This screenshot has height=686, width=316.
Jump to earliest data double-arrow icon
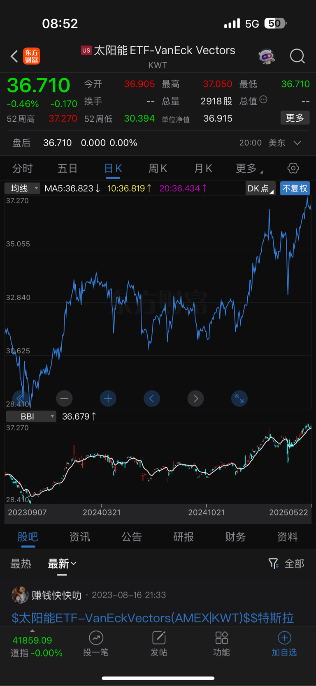(x=20, y=398)
